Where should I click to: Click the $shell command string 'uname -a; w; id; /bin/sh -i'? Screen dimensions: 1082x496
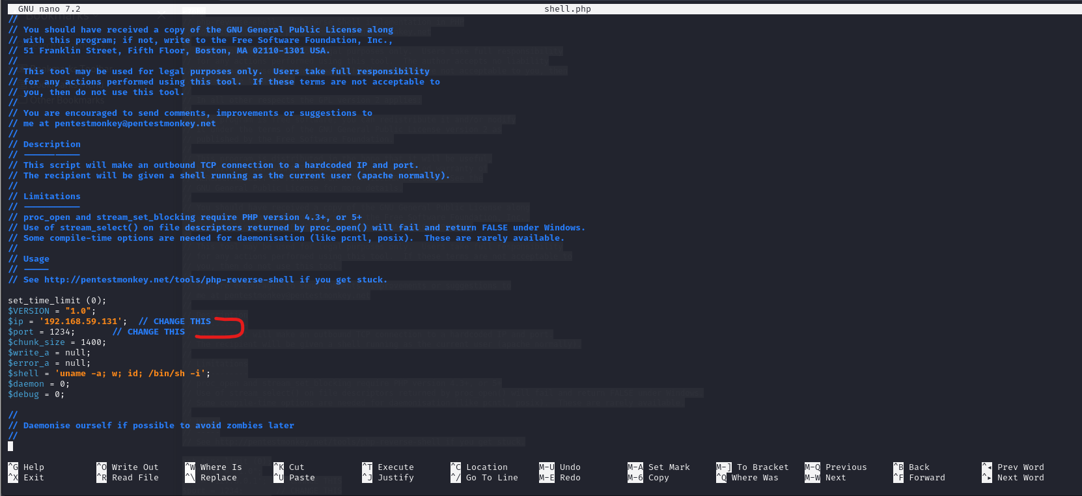point(130,374)
